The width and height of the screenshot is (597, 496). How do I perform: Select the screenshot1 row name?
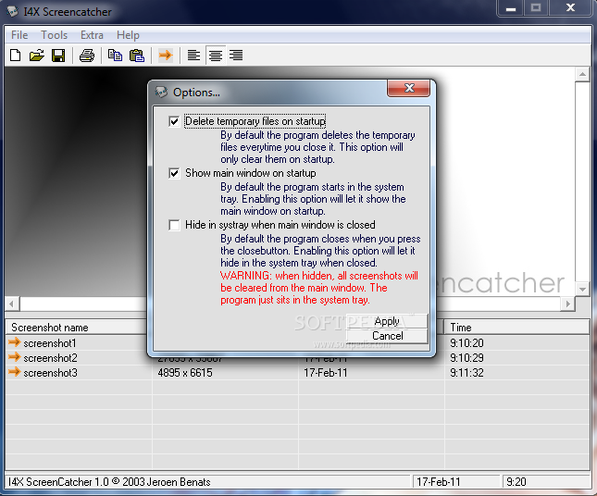tap(50, 343)
